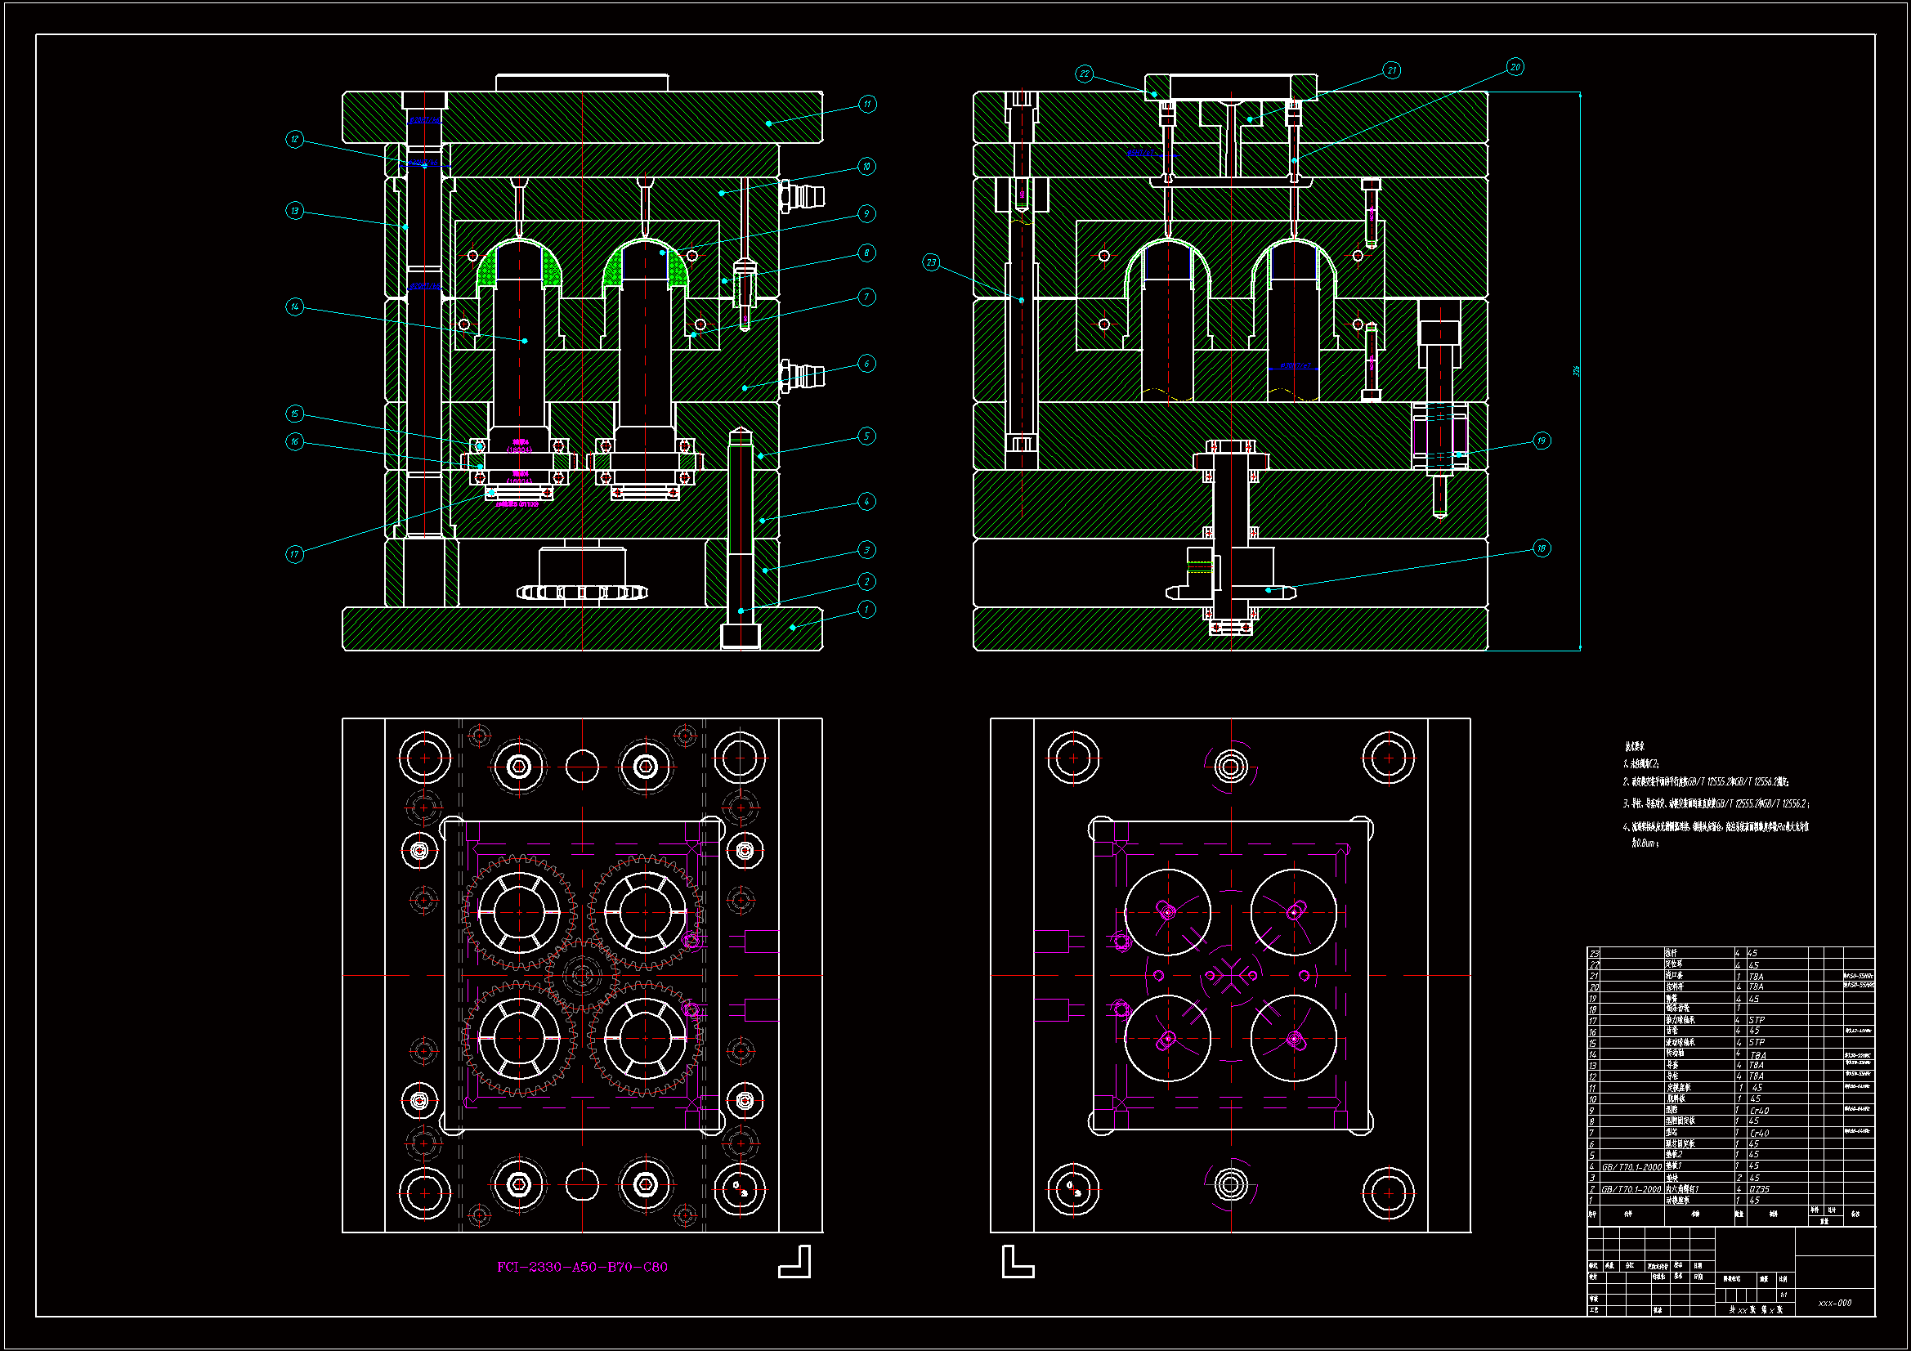The height and width of the screenshot is (1351, 1911).
Task: Click the central drive gear in bottom-left view
Action: tap(582, 976)
